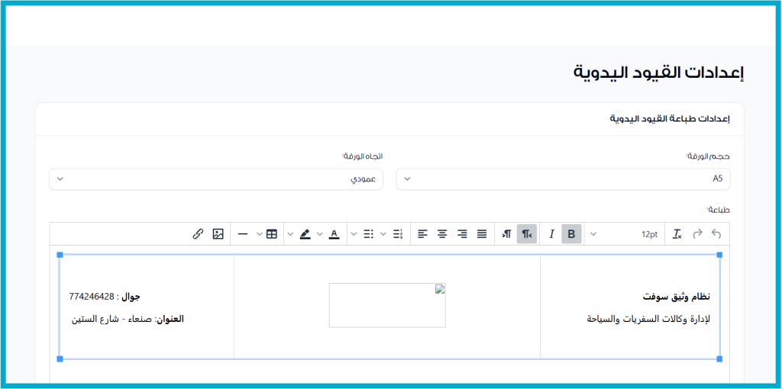Open the paper orientation dropdown
This screenshot has width=782, height=389.
click(215, 178)
